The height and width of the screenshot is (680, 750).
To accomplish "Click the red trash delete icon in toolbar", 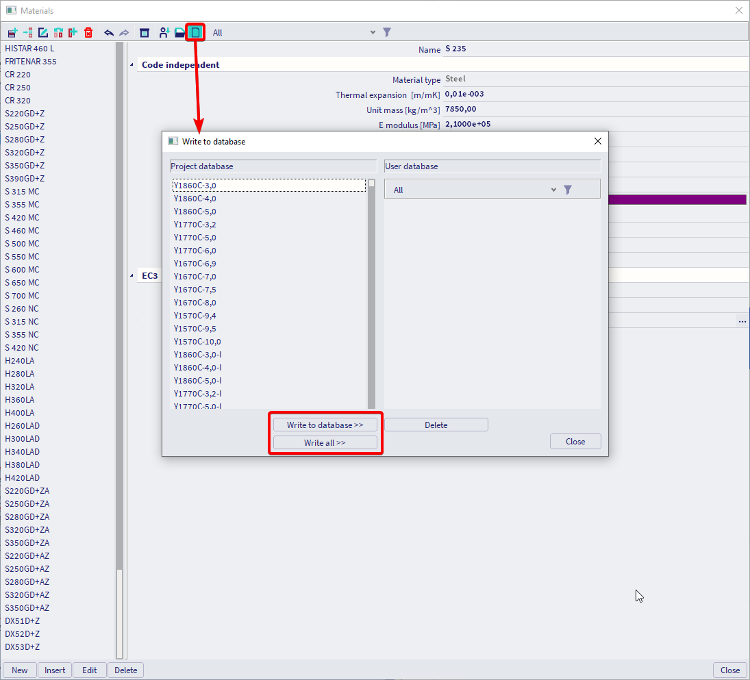I will click(x=88, y=32).
